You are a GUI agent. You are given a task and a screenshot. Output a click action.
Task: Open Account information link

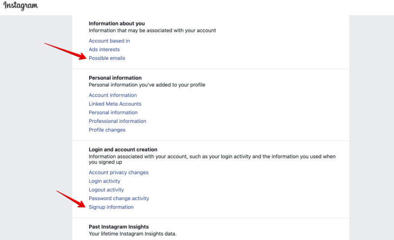point(113,95)
